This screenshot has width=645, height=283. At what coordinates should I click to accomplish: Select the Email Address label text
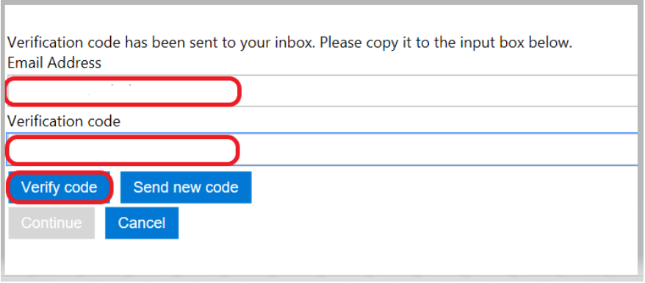point(54,63)
